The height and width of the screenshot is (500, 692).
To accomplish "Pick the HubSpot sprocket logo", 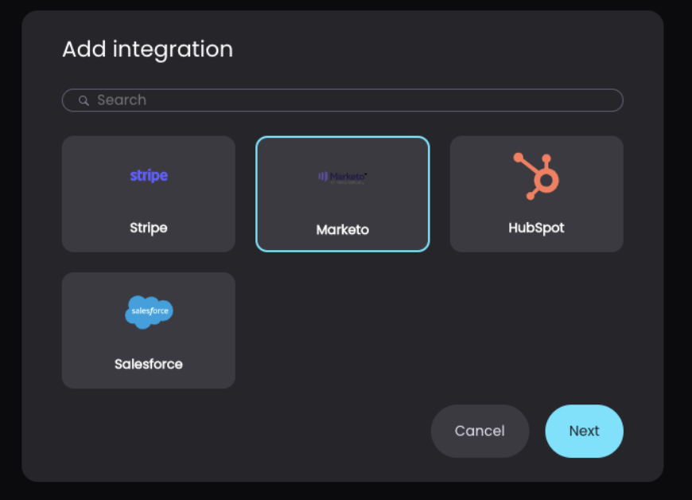I will (536, 176).
